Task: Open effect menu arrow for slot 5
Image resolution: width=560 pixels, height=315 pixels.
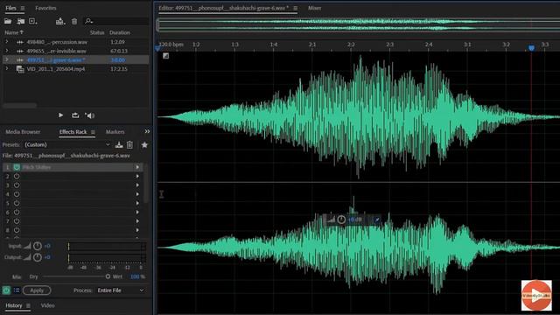Action: (137, 203)
